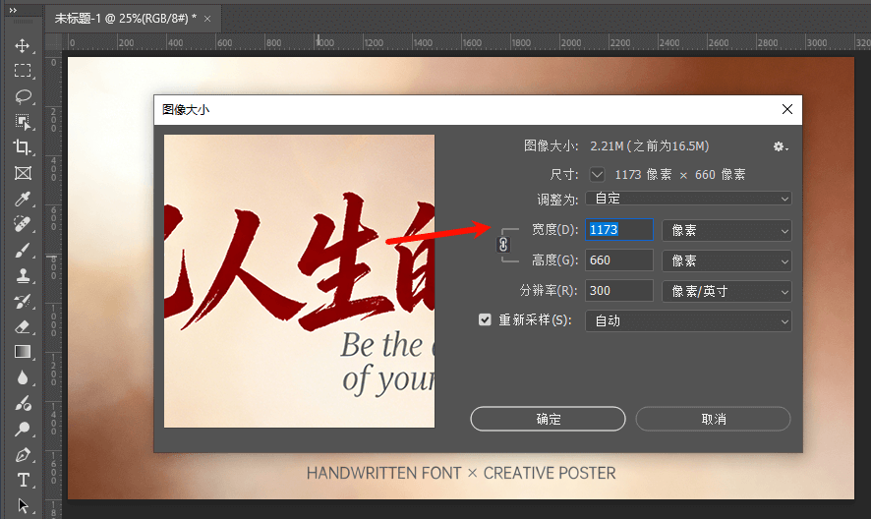Choose the Eyedropper tool
This screenshot has height=519, width=871.
tap(23, 199)
